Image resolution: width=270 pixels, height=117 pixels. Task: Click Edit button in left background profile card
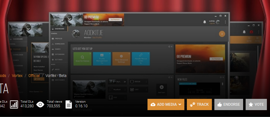coord(37,79)
